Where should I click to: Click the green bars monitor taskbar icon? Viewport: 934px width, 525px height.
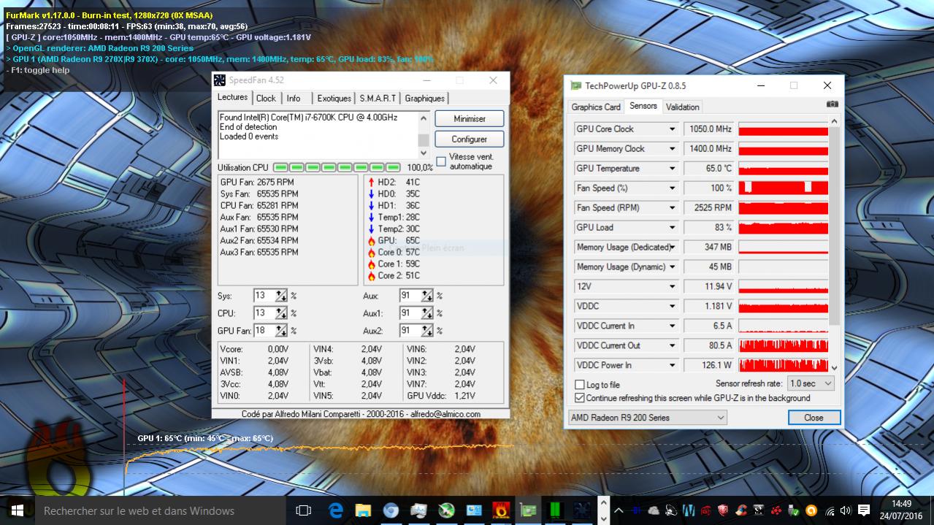[x=555, y=510]
